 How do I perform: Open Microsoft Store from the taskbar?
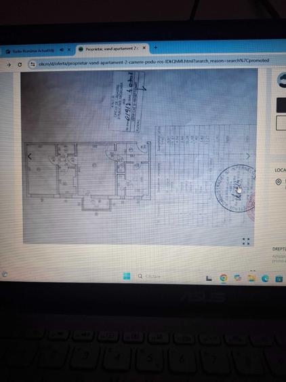279,278
